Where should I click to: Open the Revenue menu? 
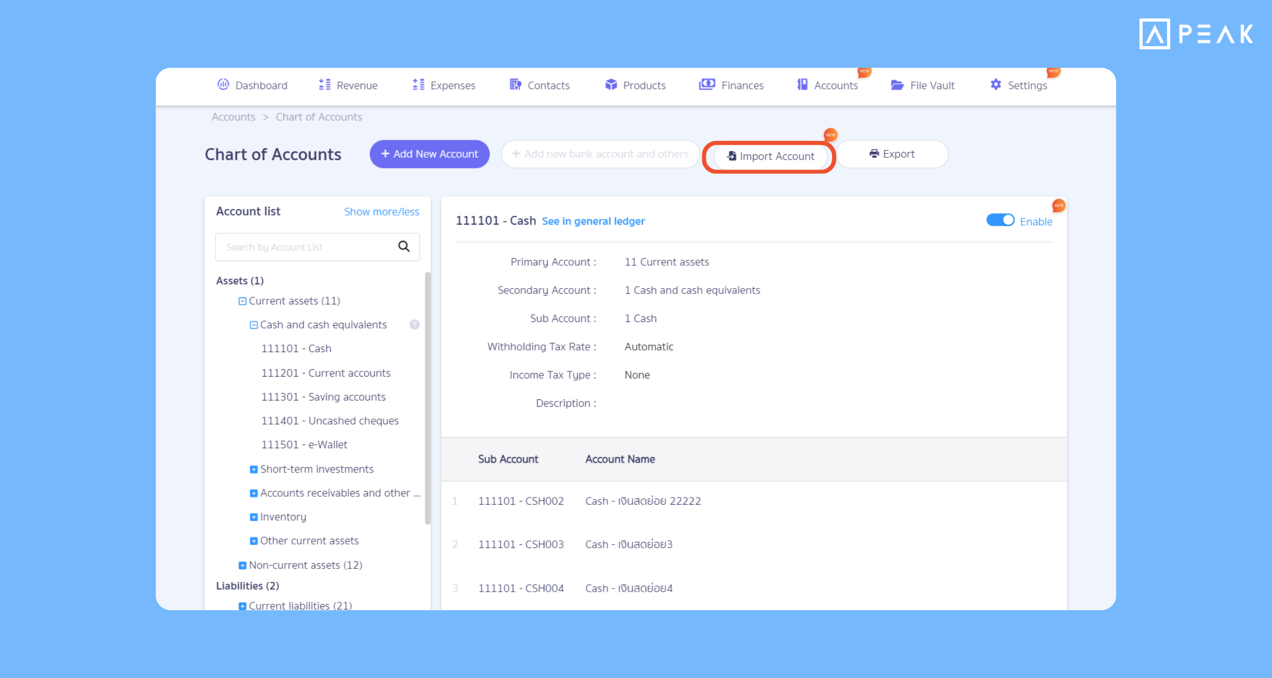tap(348, 85)
